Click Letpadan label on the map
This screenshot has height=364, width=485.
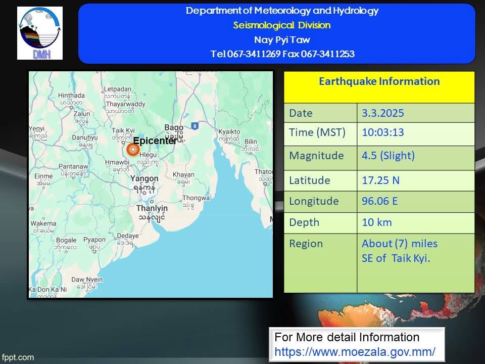[118, 89]
